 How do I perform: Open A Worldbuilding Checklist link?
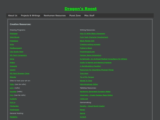(90, 66)
